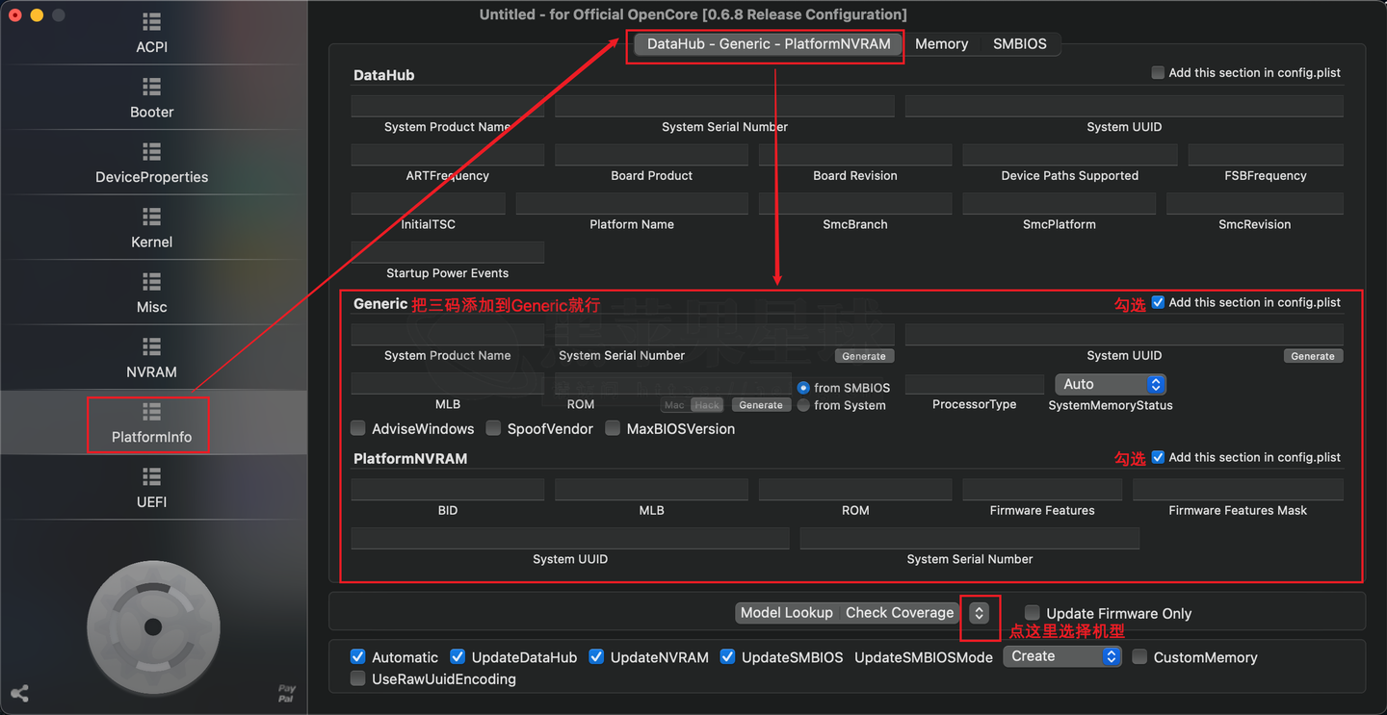Click PlatformNVRAM System Serial Number field
Image resolution: width=1387 pixels, height=715 pixels.
click(970, 538)
